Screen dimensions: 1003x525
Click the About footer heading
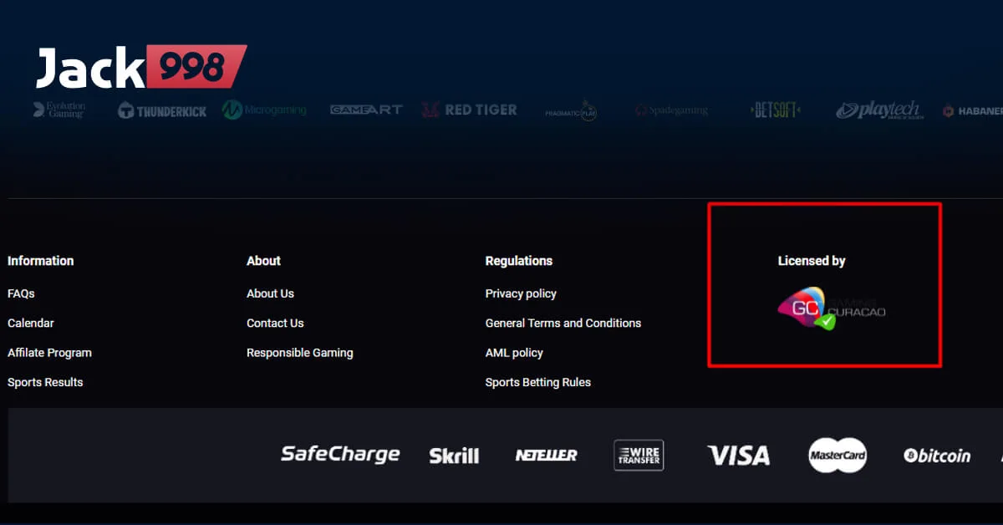pyautogui.click(x=263, y=261)
